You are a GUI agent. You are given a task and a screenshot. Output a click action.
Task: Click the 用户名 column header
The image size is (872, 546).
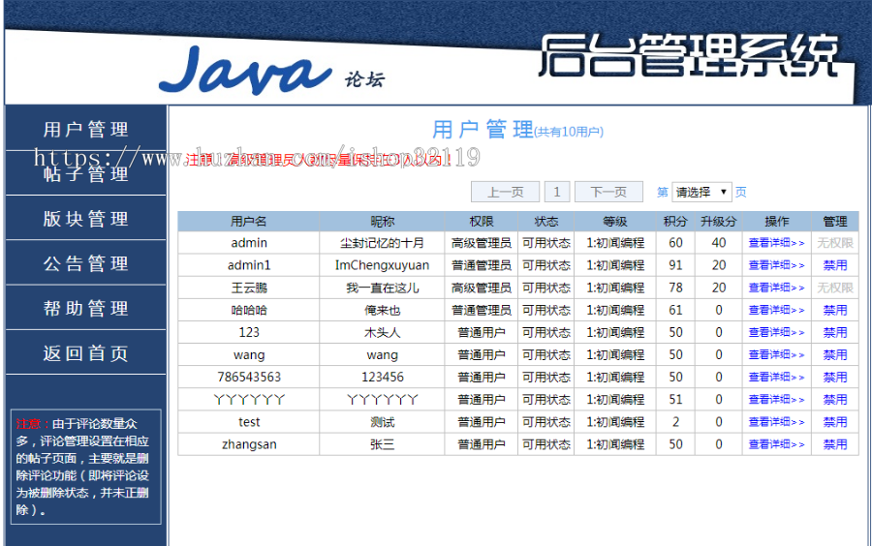tap(249, 221)
